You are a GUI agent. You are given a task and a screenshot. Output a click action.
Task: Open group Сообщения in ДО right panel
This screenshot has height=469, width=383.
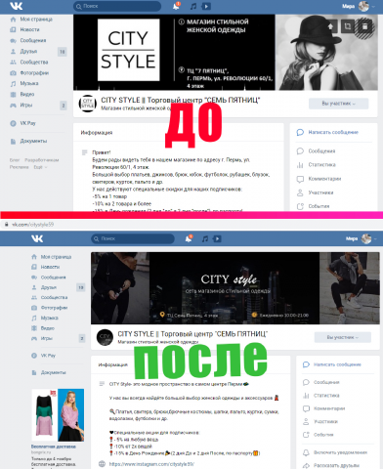[316, 151]
